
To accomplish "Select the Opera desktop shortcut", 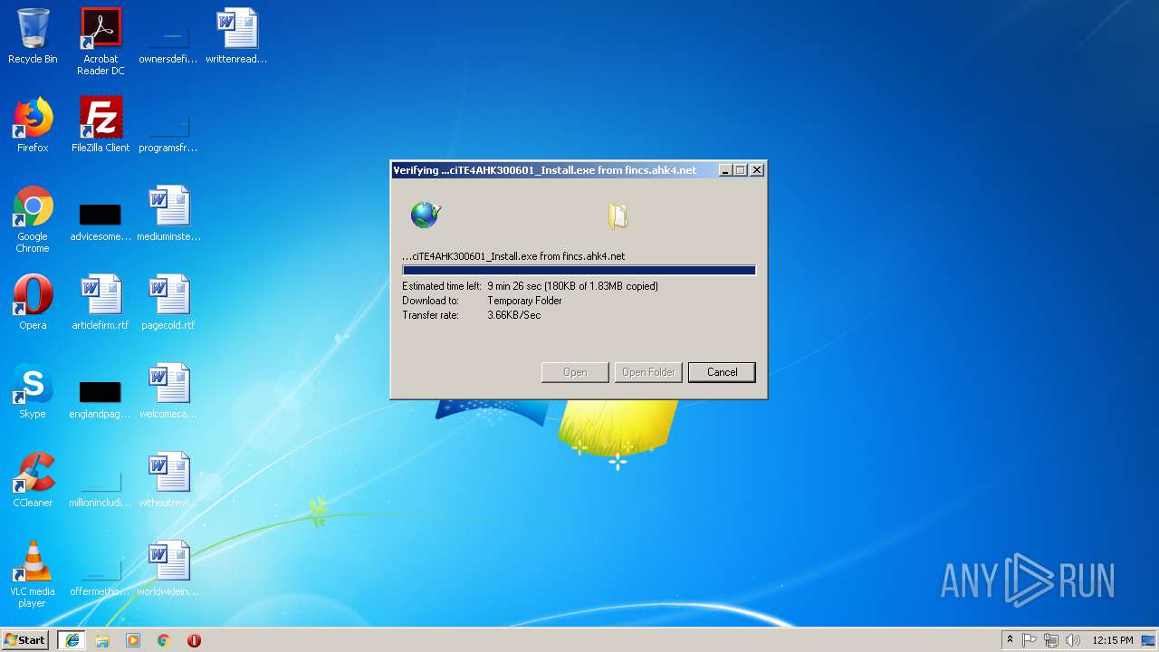I will click(x=33, y=302).
